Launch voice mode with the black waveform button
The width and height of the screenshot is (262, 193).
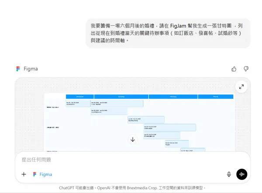click(x=241, y=174)
